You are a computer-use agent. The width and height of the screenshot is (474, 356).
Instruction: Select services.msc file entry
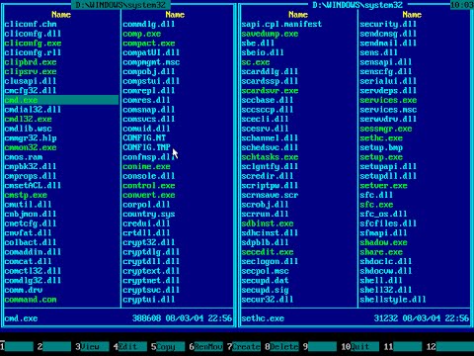[x=388, y=110]
